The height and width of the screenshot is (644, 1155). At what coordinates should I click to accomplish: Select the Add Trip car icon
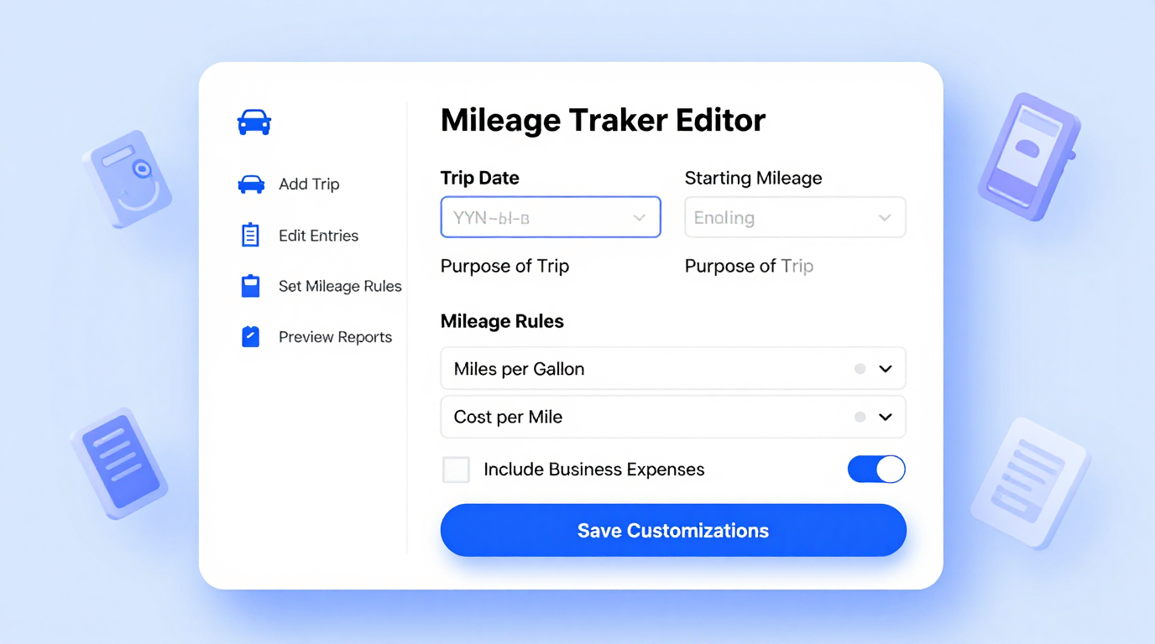pos(251,184)
